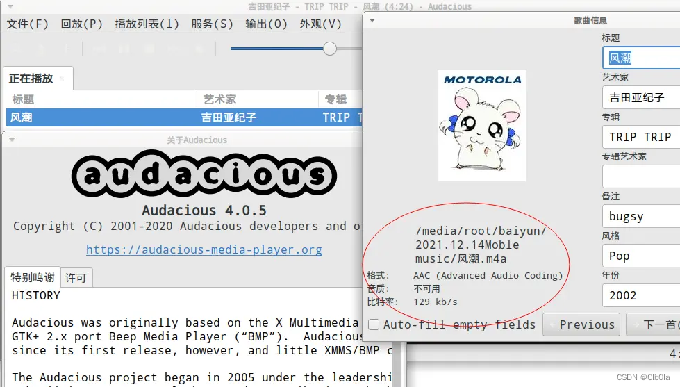Switch to the 特别鸣谢 tab
This screenshot has width=680, height=387.
point(33,277)
